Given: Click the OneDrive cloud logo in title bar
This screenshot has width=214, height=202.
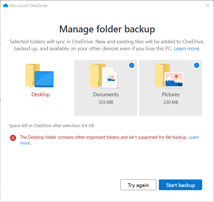Looking at the screenshot, I should coord(6,6).
